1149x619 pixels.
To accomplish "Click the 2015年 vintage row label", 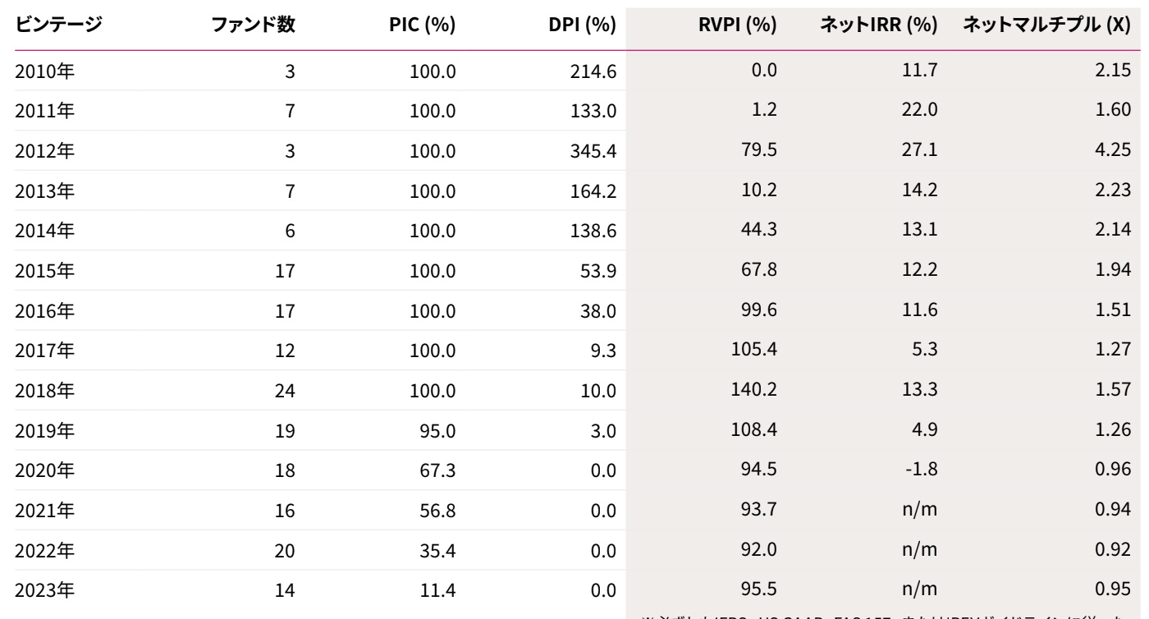I will [45, 272].
